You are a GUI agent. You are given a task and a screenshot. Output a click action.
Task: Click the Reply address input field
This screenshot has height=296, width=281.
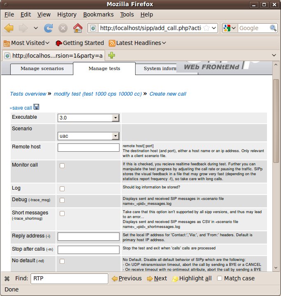(x=88, y=237)
